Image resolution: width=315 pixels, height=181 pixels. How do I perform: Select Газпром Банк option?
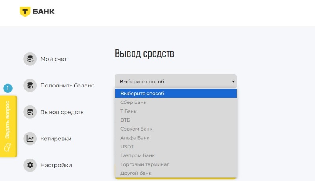[176, 155]
